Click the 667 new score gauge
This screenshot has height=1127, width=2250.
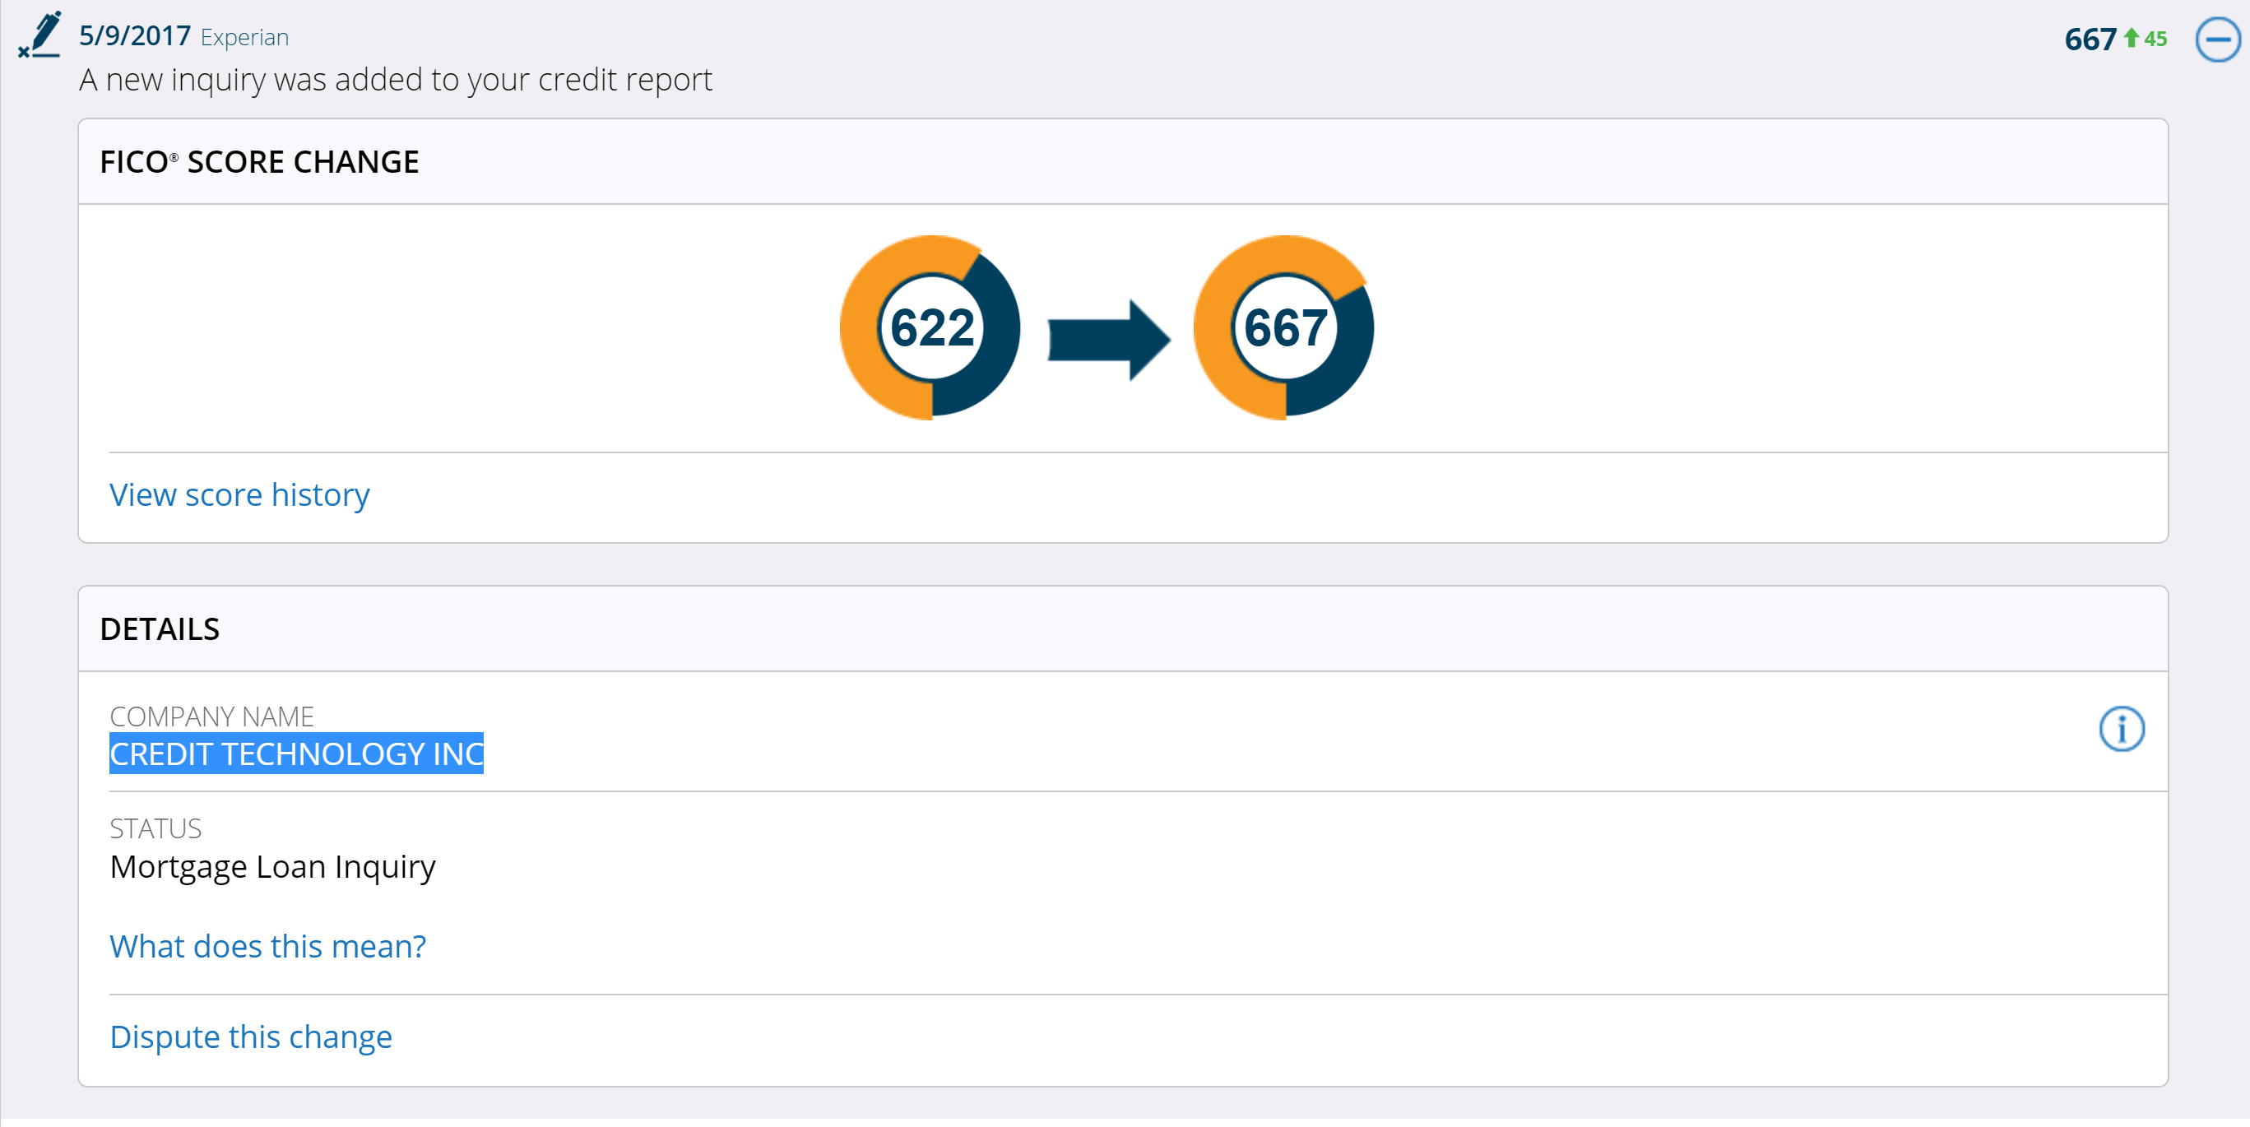(x=1284, y=327)
